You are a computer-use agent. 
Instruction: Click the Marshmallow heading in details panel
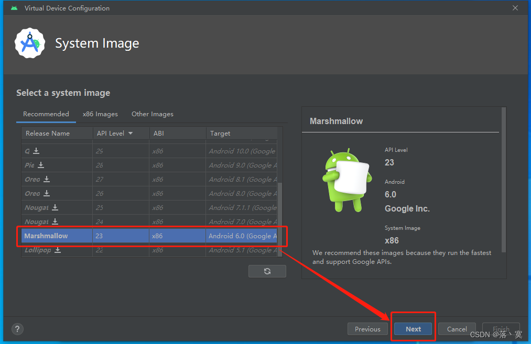pyautogui.click(x=337, y=121)
